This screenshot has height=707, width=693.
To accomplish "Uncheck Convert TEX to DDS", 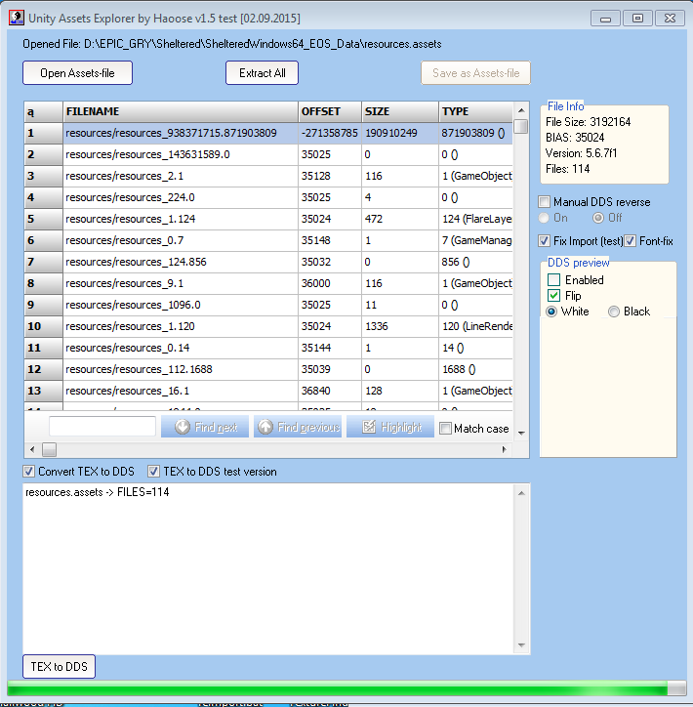I will pos(29,472).
